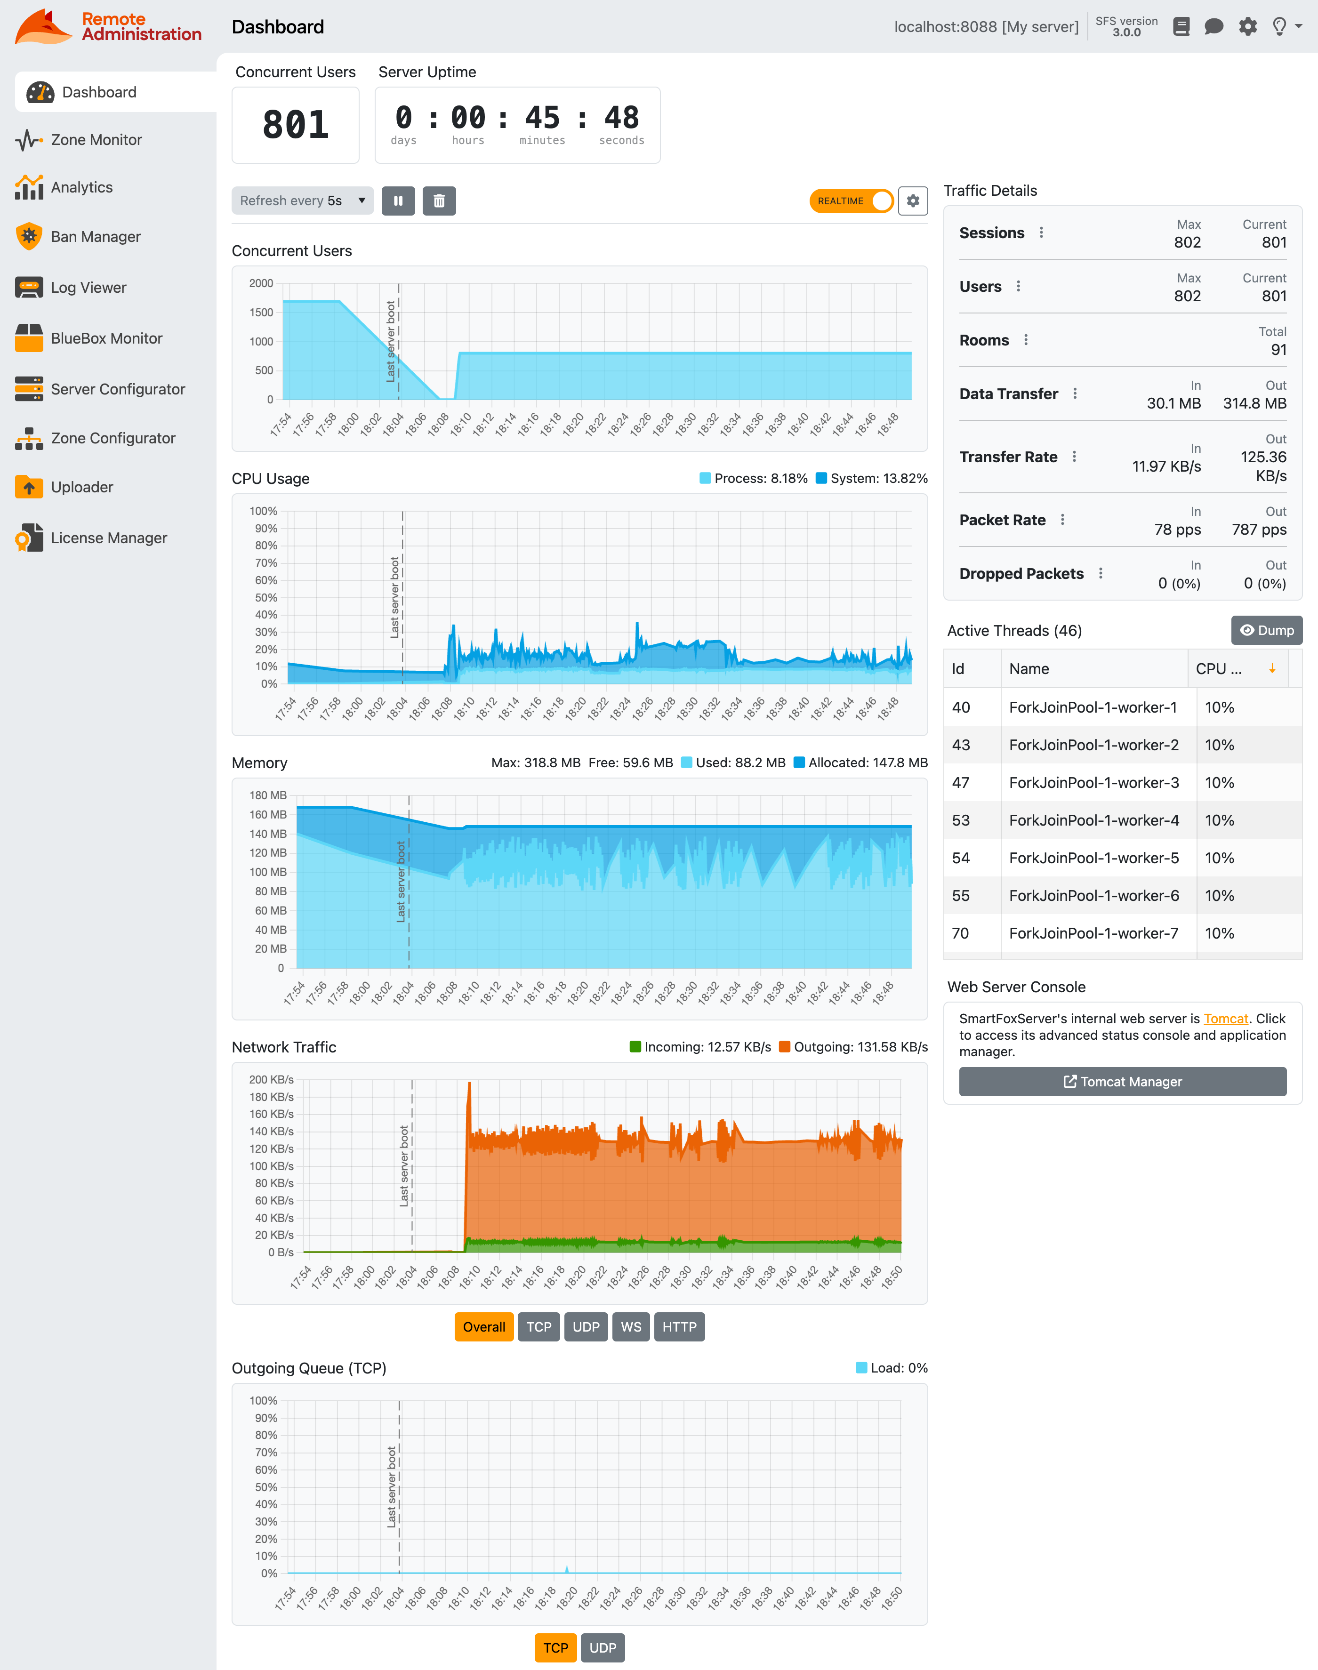1318x1670 pixels.
Task: Toggle the REALTIME switch off
Action: tap(851, 201)
